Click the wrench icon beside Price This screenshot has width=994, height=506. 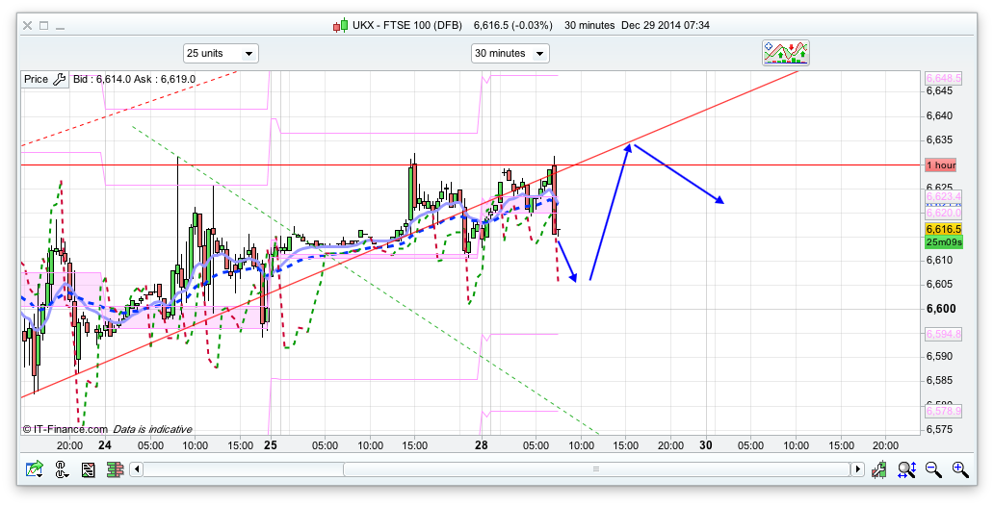tap(59, 80)
